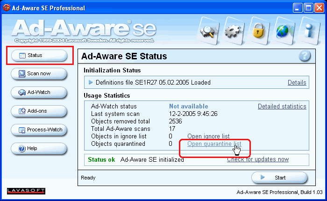Open quarantine list link
Viewport: 327px width, 201px height.
pyautogui.click(x=214, y=144)
